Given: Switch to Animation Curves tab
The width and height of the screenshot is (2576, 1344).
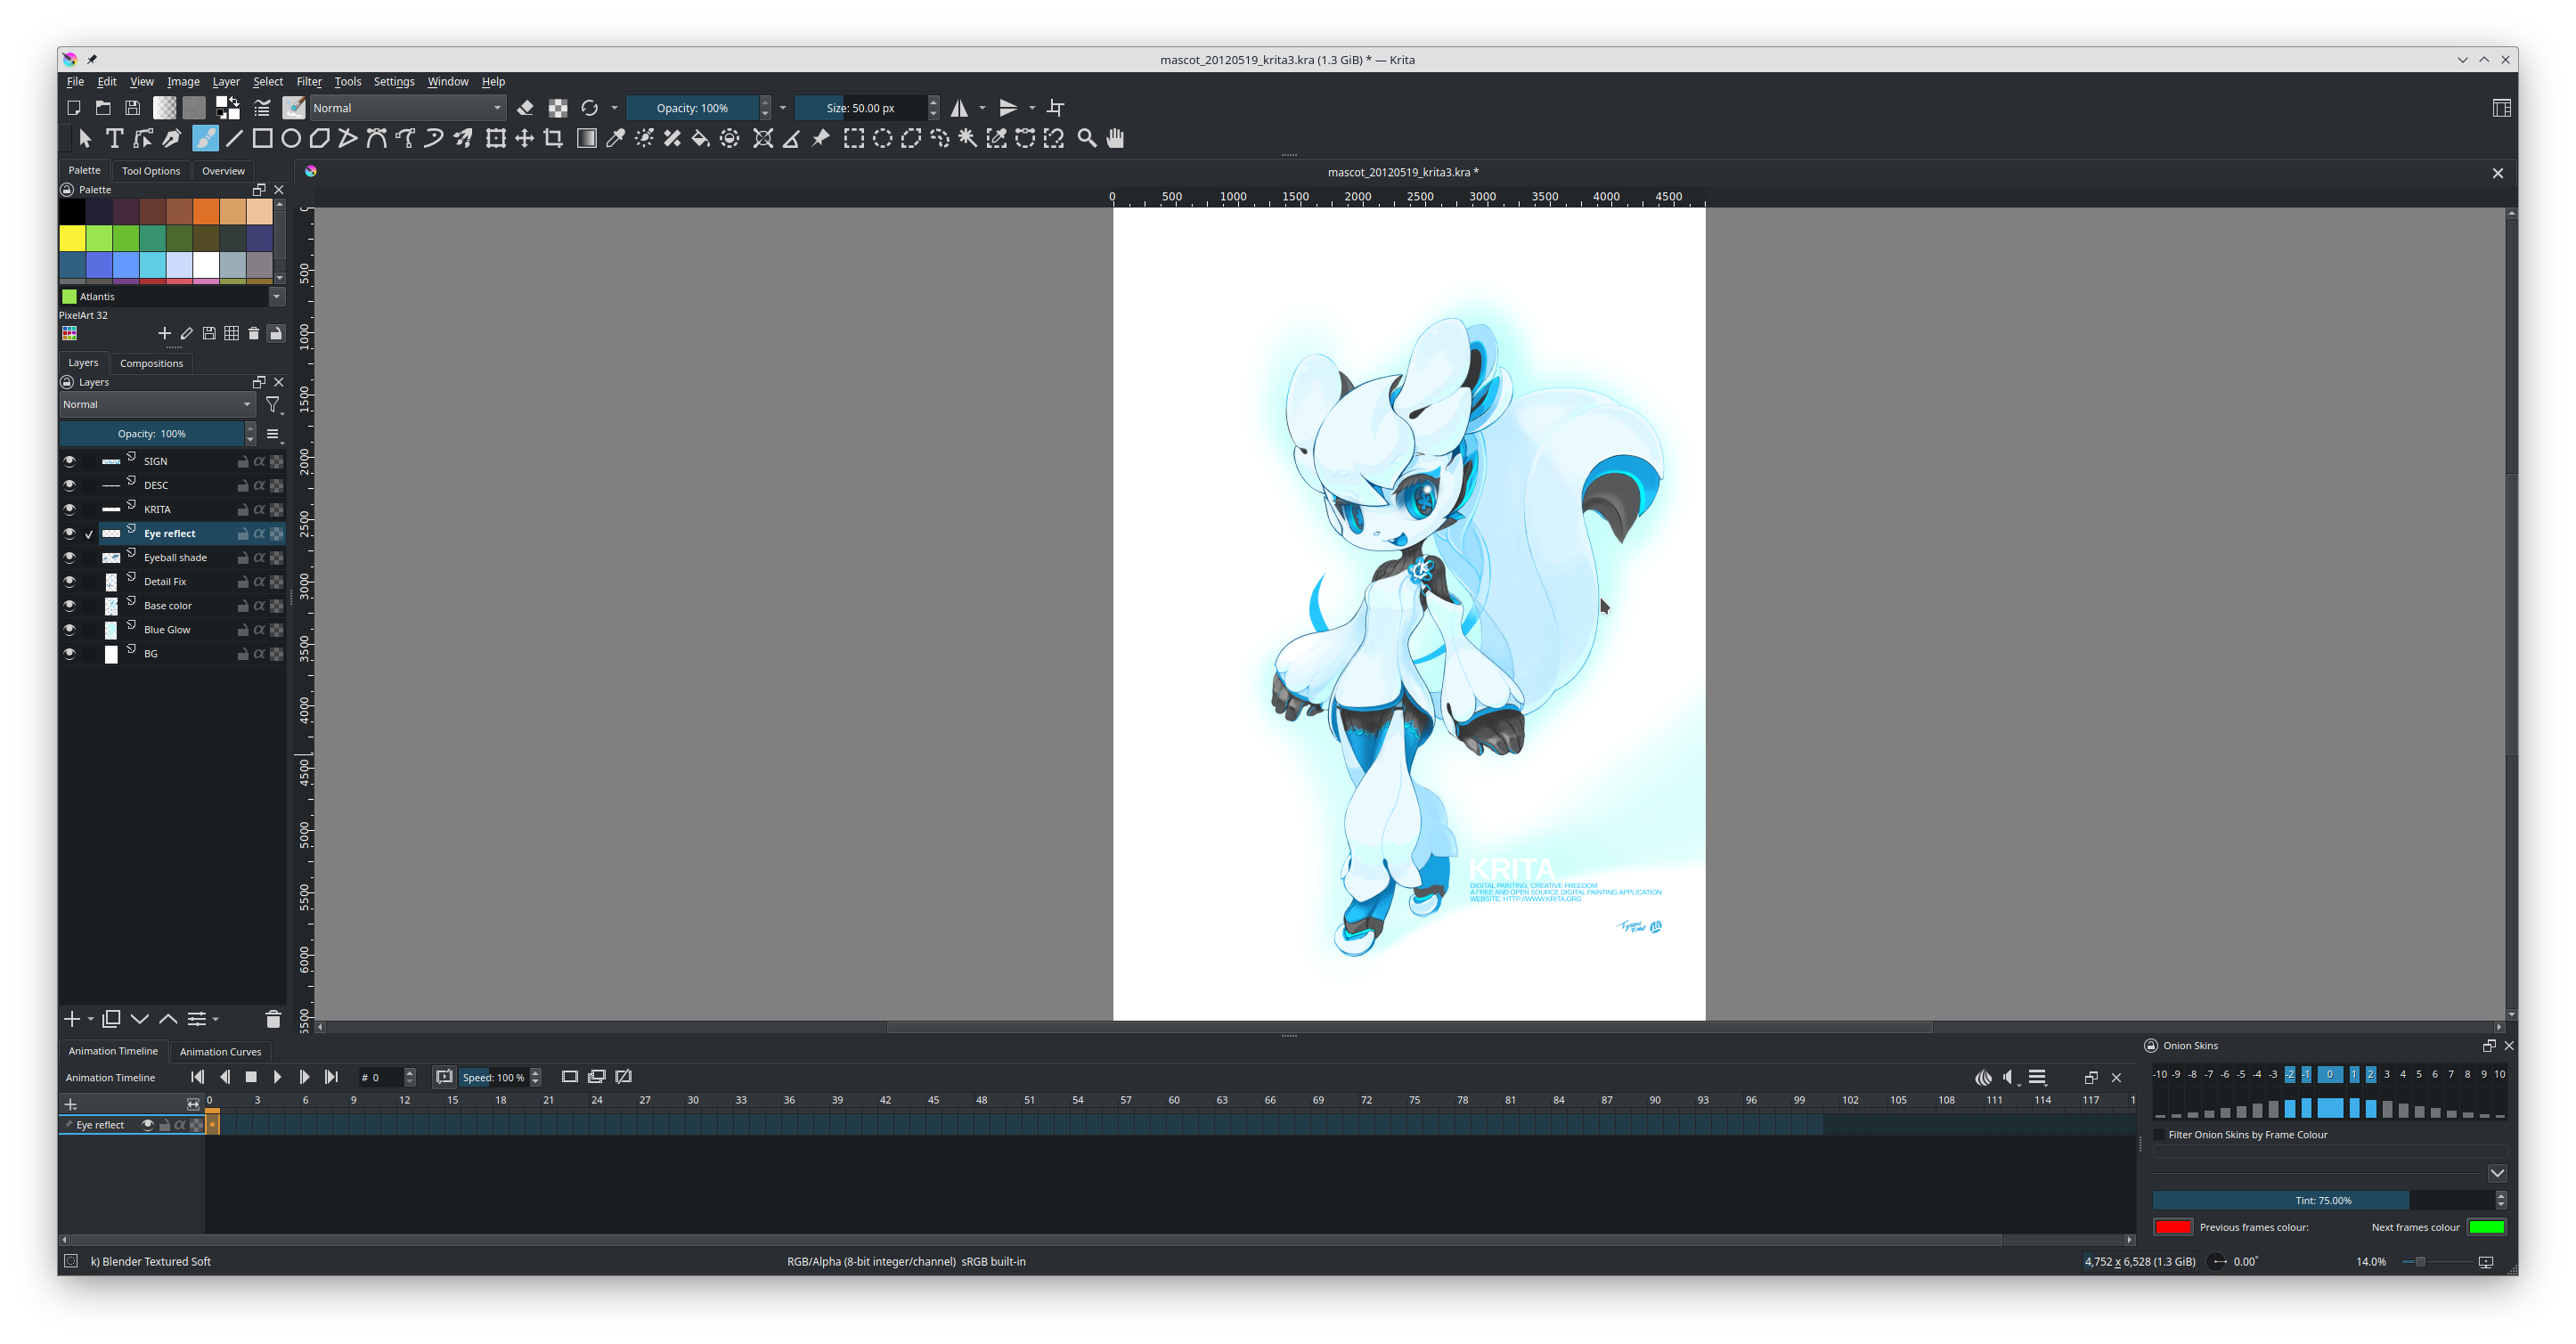Looking at the screenshot, I should click(220, 1052).
